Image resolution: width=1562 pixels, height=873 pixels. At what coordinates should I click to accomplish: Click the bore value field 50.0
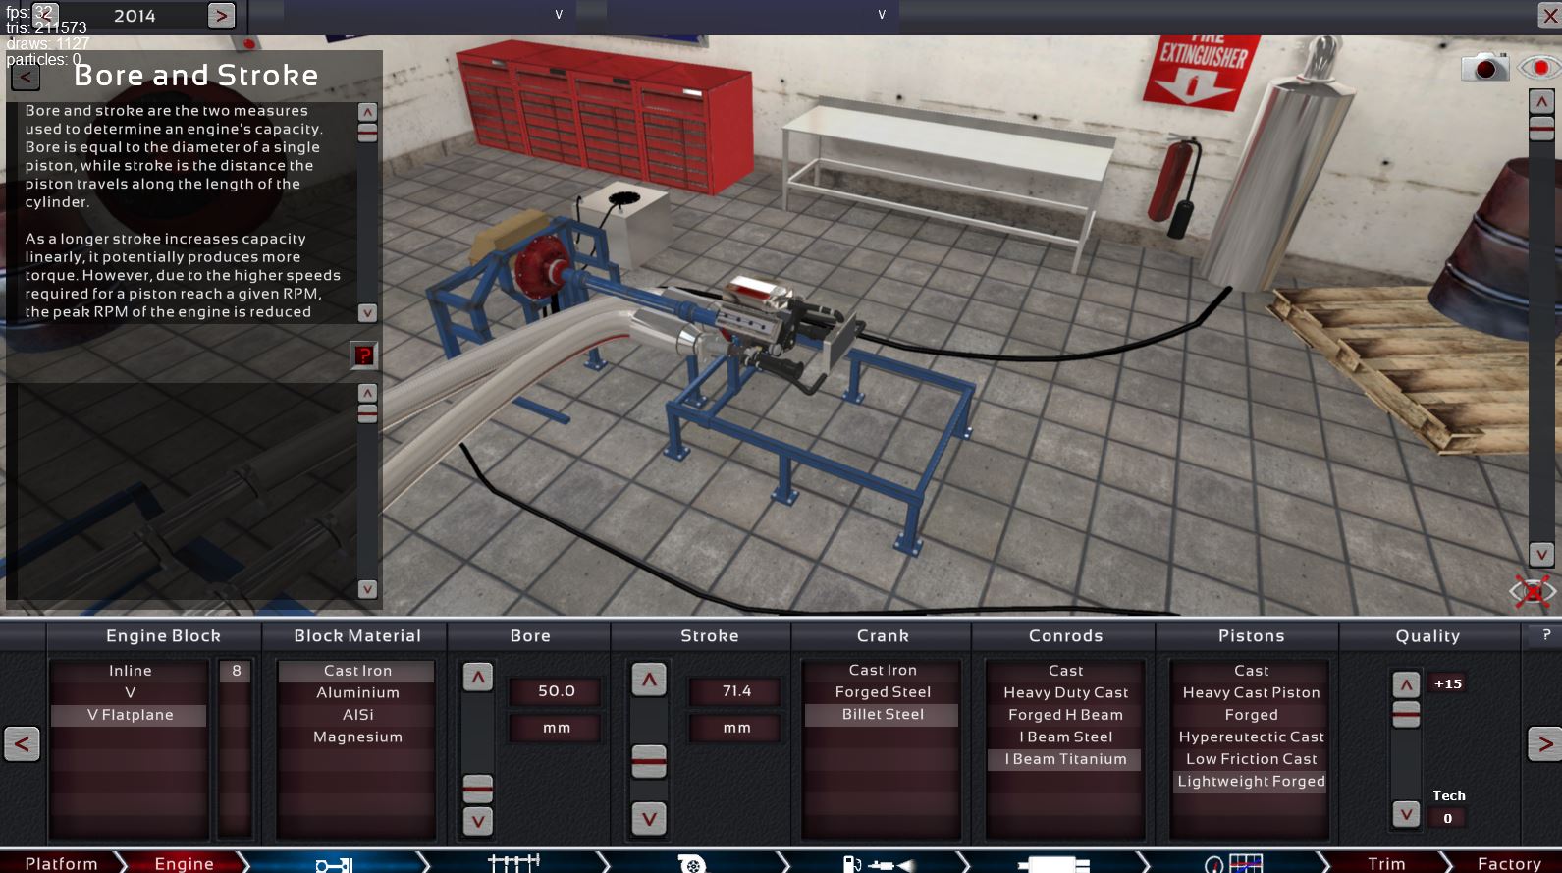pos(556,691)
